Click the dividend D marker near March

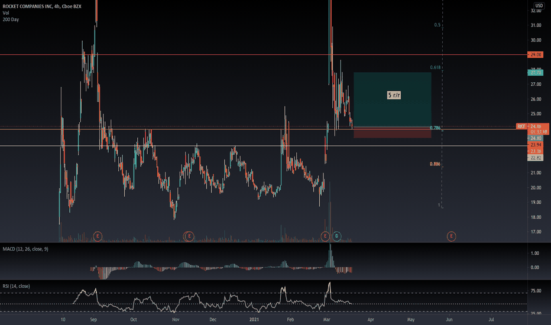pos(336,236)
